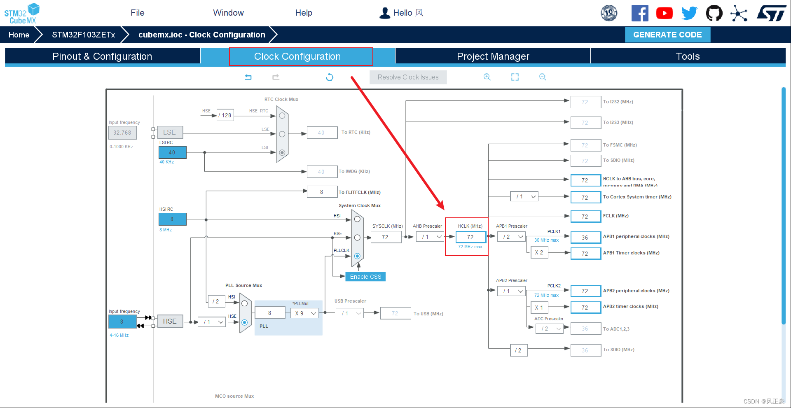
Task: Click the LSE oscillator block
Action: click(170, 132)
